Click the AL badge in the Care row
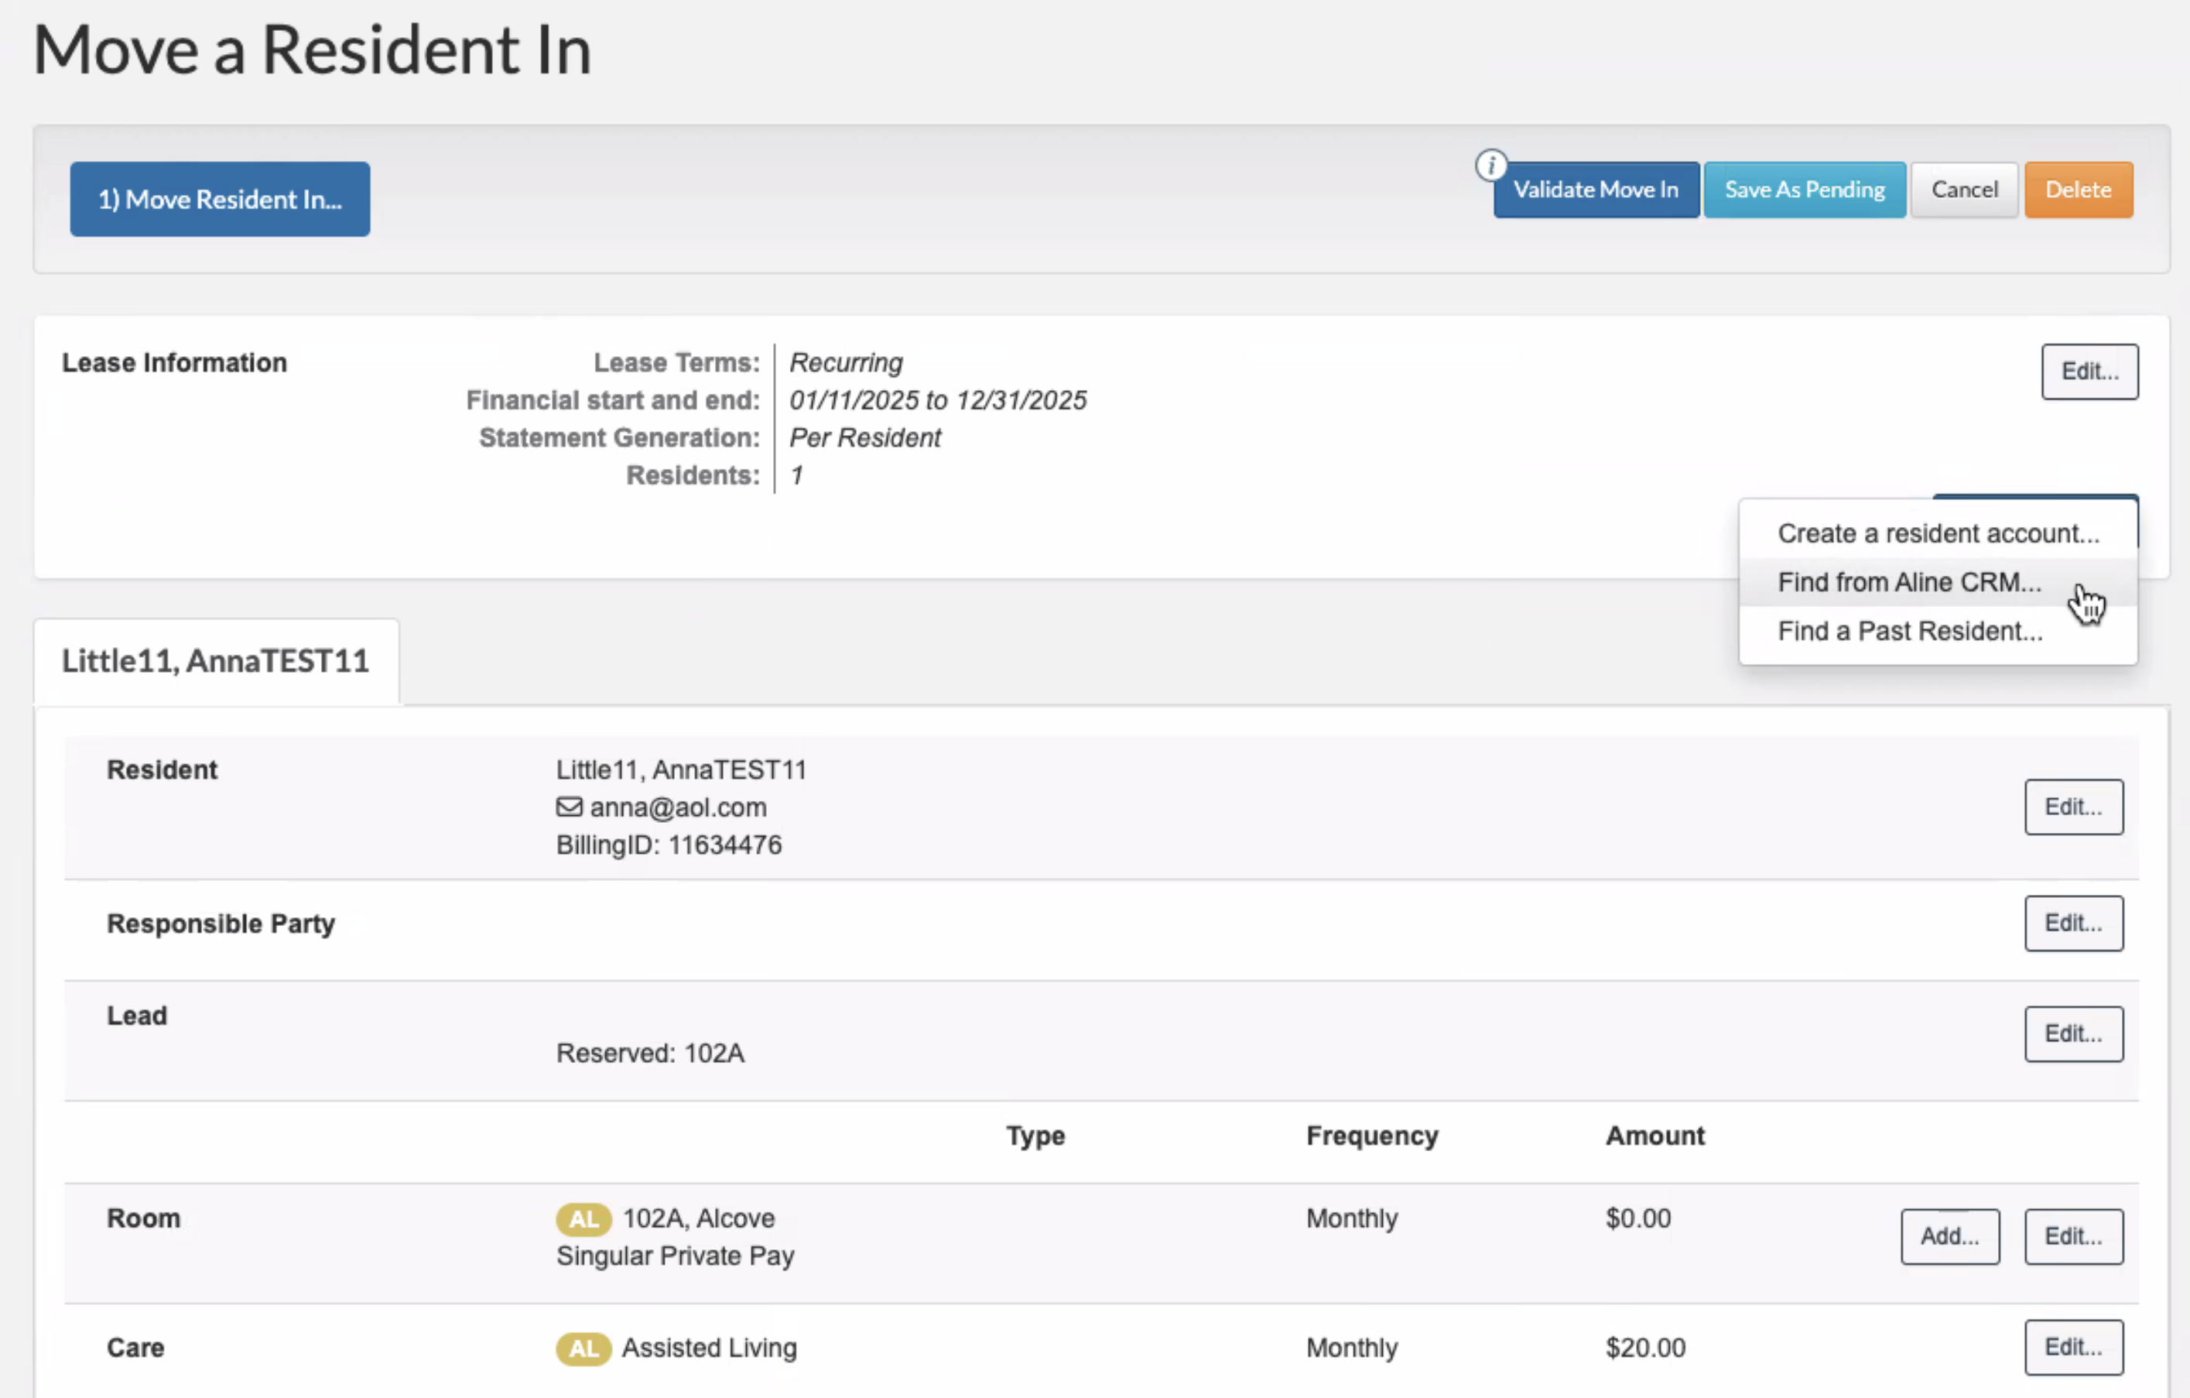The height and width of the screenshot is (1398, 2190). pos(584,1348)
